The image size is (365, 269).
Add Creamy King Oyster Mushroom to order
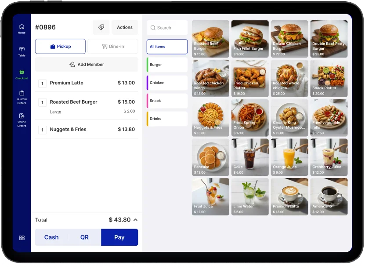289,118
